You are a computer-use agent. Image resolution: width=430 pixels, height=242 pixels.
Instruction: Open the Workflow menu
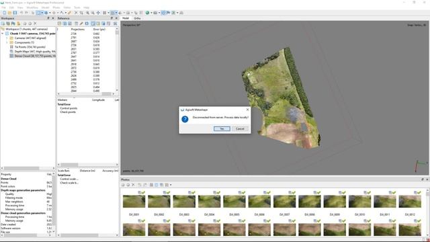32,7
